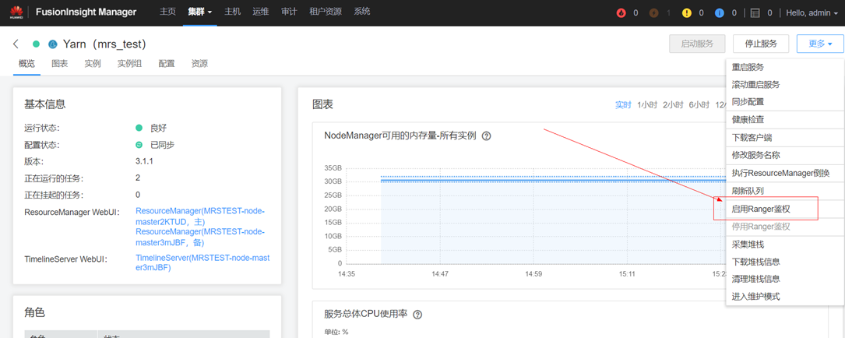Image resolution: width=845 pixels, height=338 pixels.
Task: Open ResourceManager master2KTUD 主 WebUI link
Action: coord(200,217)
